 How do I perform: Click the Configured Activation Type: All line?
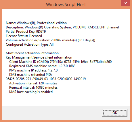tap(30, 44)
